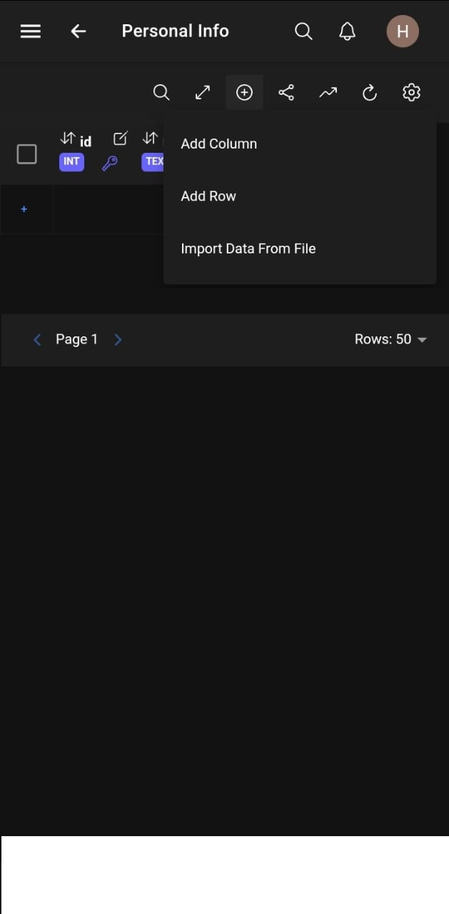Click the circled plus add icon

click(x=244, y=93)
